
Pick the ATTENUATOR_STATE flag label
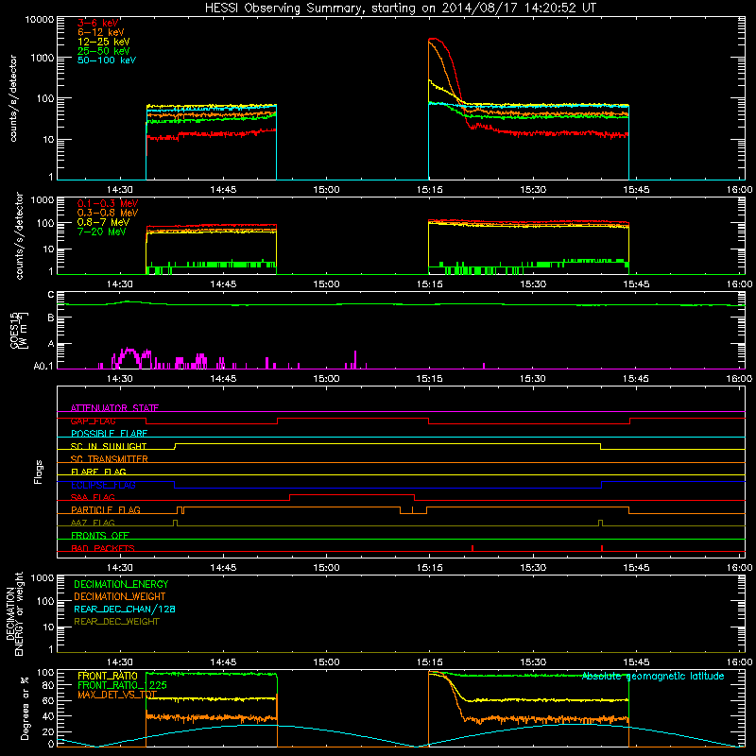click(114, 408)
